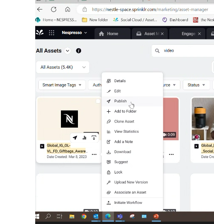Expand the All Assets title chevron
214x224 pixels.
point(68,51)
